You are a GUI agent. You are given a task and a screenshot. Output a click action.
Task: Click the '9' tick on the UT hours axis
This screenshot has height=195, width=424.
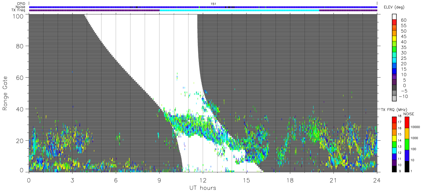tap(159, 181)
